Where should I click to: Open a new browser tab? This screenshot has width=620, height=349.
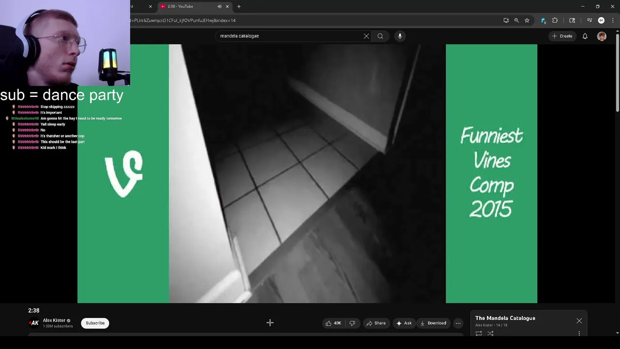click(239, 6)
